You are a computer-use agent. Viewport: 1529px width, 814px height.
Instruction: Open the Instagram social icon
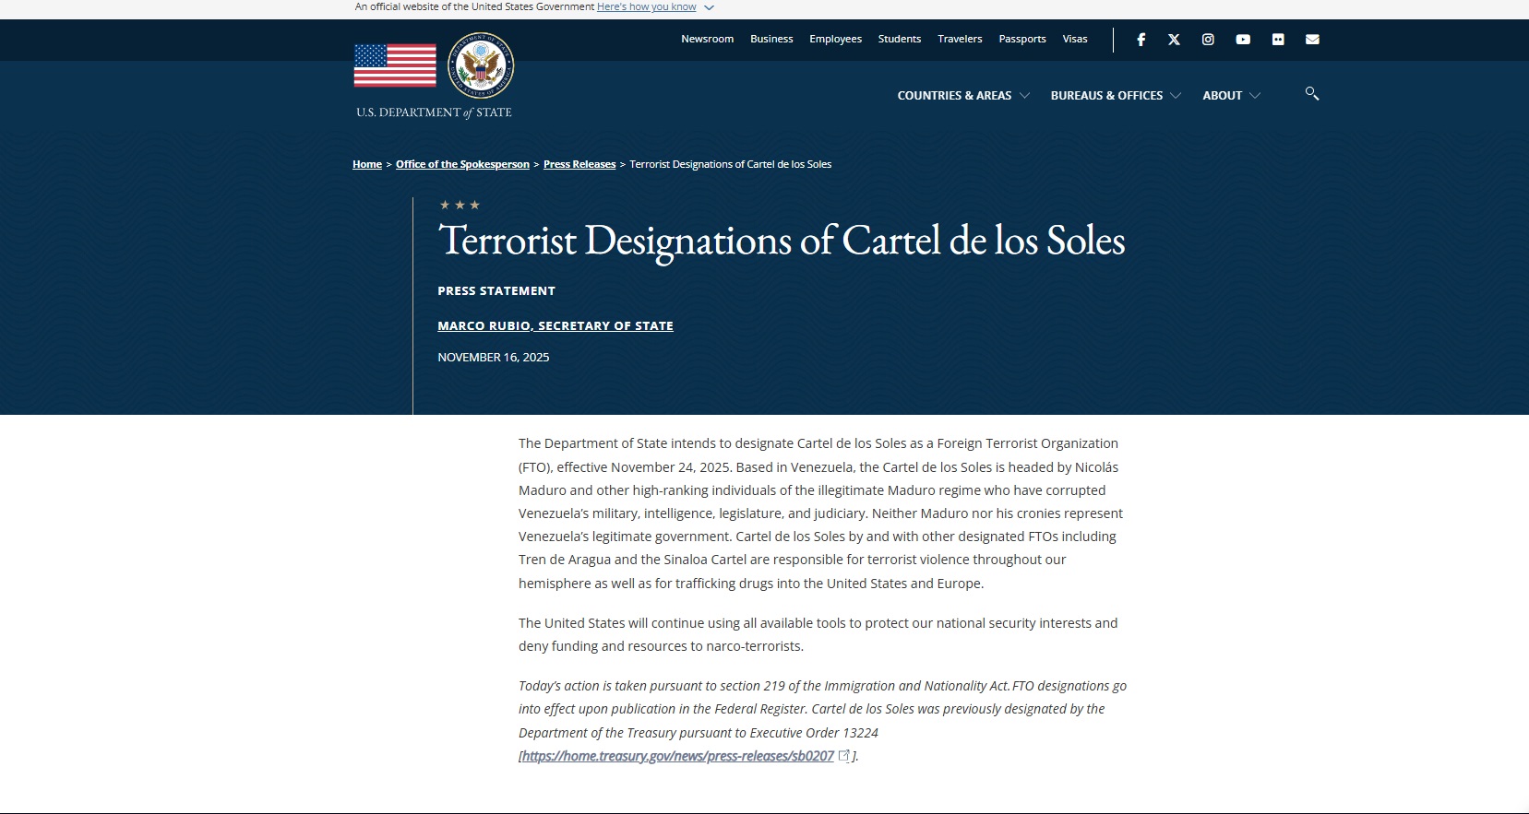[x=1208, y=40]
